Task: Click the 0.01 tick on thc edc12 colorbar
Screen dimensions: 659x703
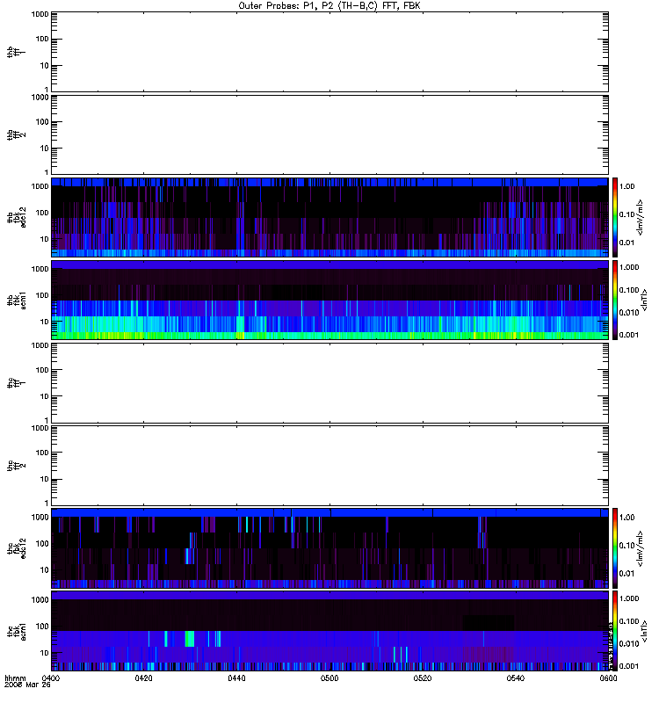Action: coord(626,574)
